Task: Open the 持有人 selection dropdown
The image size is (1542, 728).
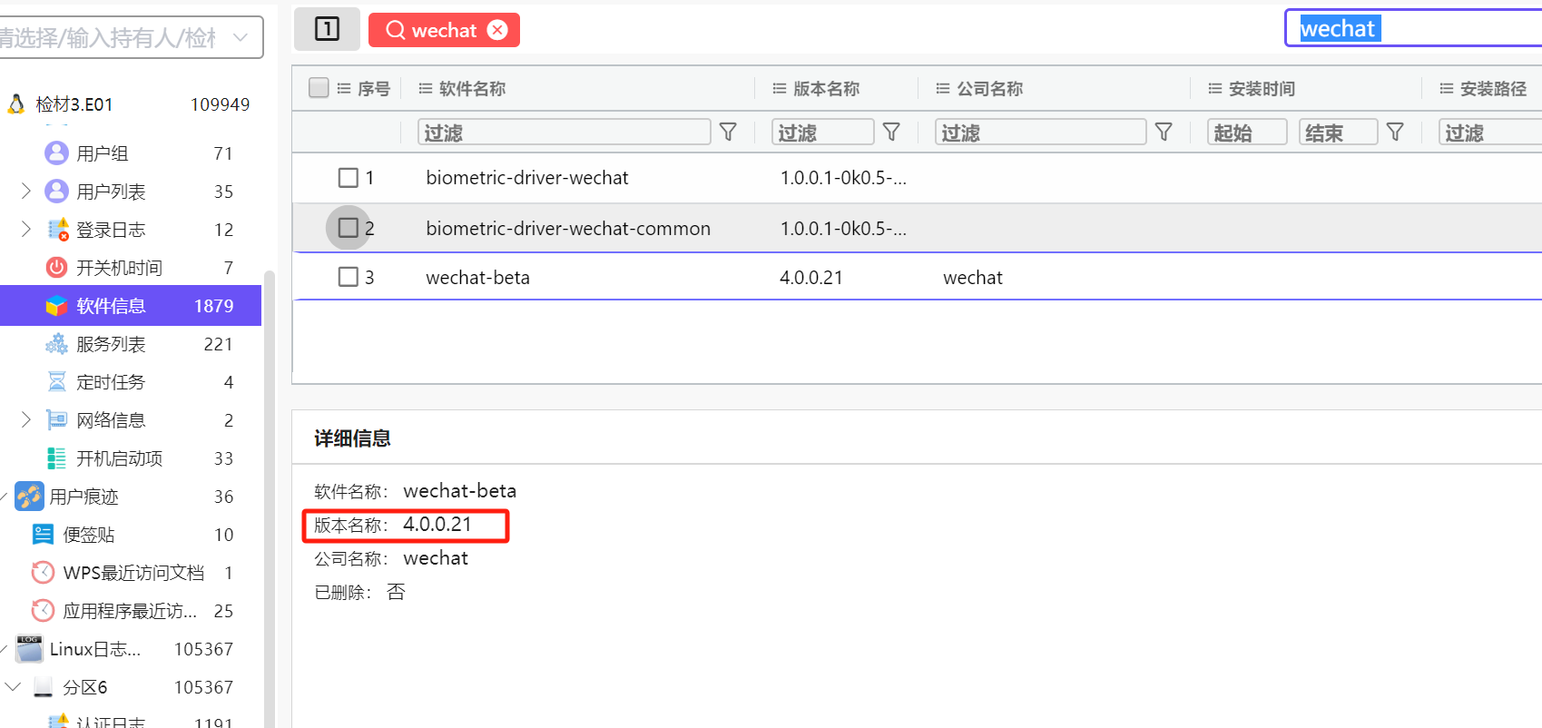Action: click(x=130, y=37)
